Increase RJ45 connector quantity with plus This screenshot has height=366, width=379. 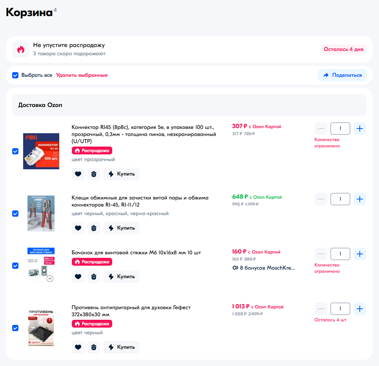pos(360,129)
